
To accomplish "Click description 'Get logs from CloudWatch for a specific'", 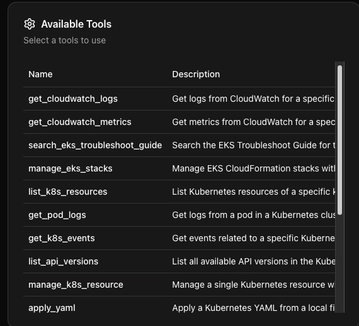I will (253, 99).
